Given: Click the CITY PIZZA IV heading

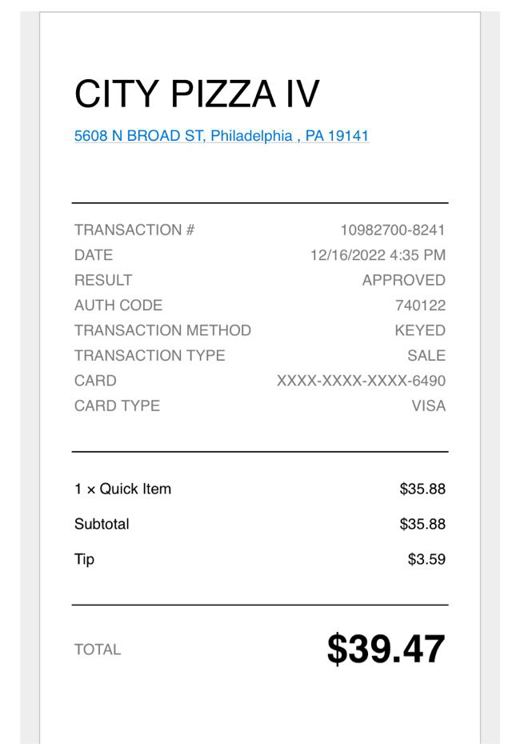Looking at the screenshot, I should 197,95.
